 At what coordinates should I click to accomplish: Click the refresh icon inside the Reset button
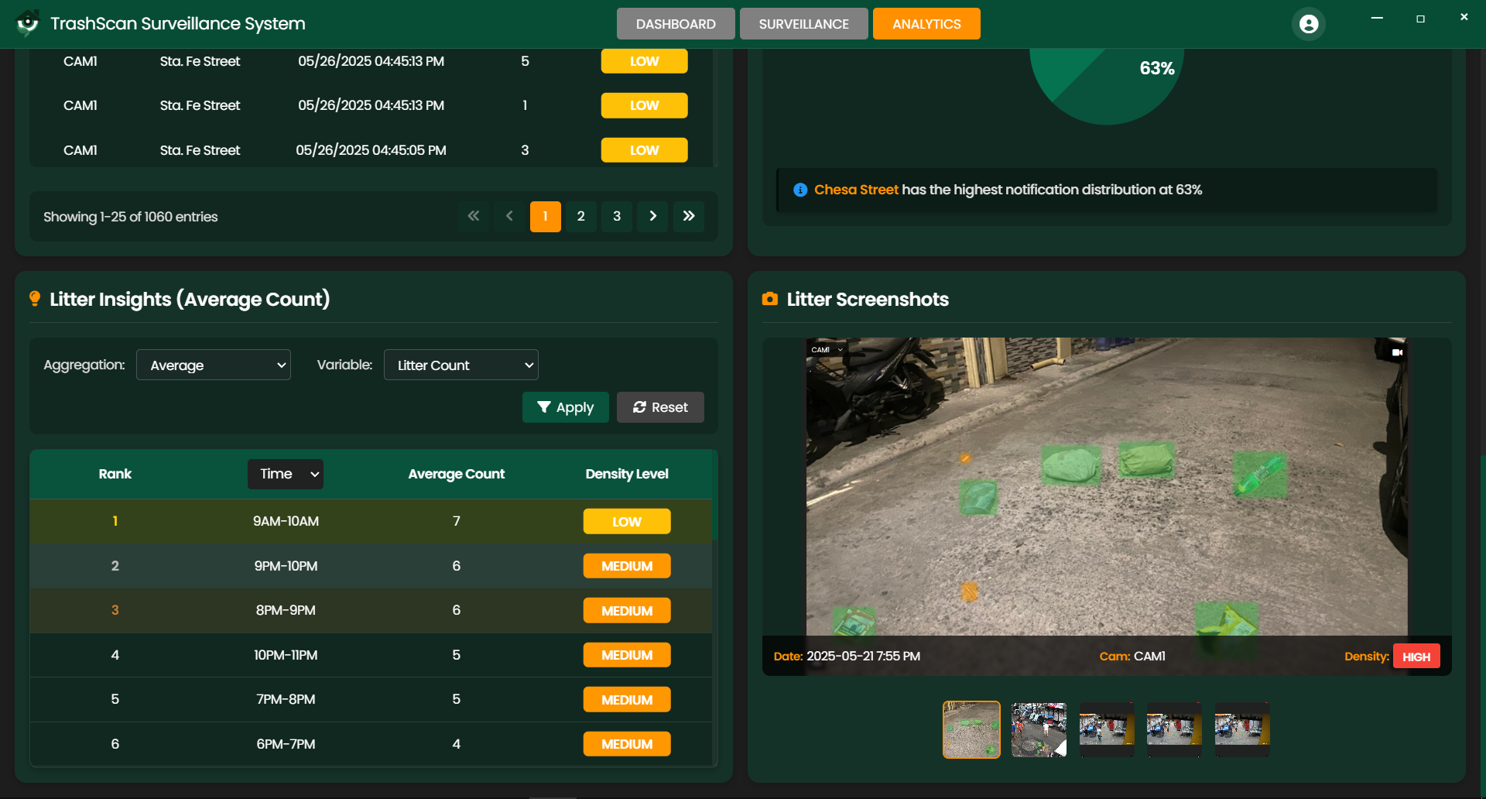point(639,407)
